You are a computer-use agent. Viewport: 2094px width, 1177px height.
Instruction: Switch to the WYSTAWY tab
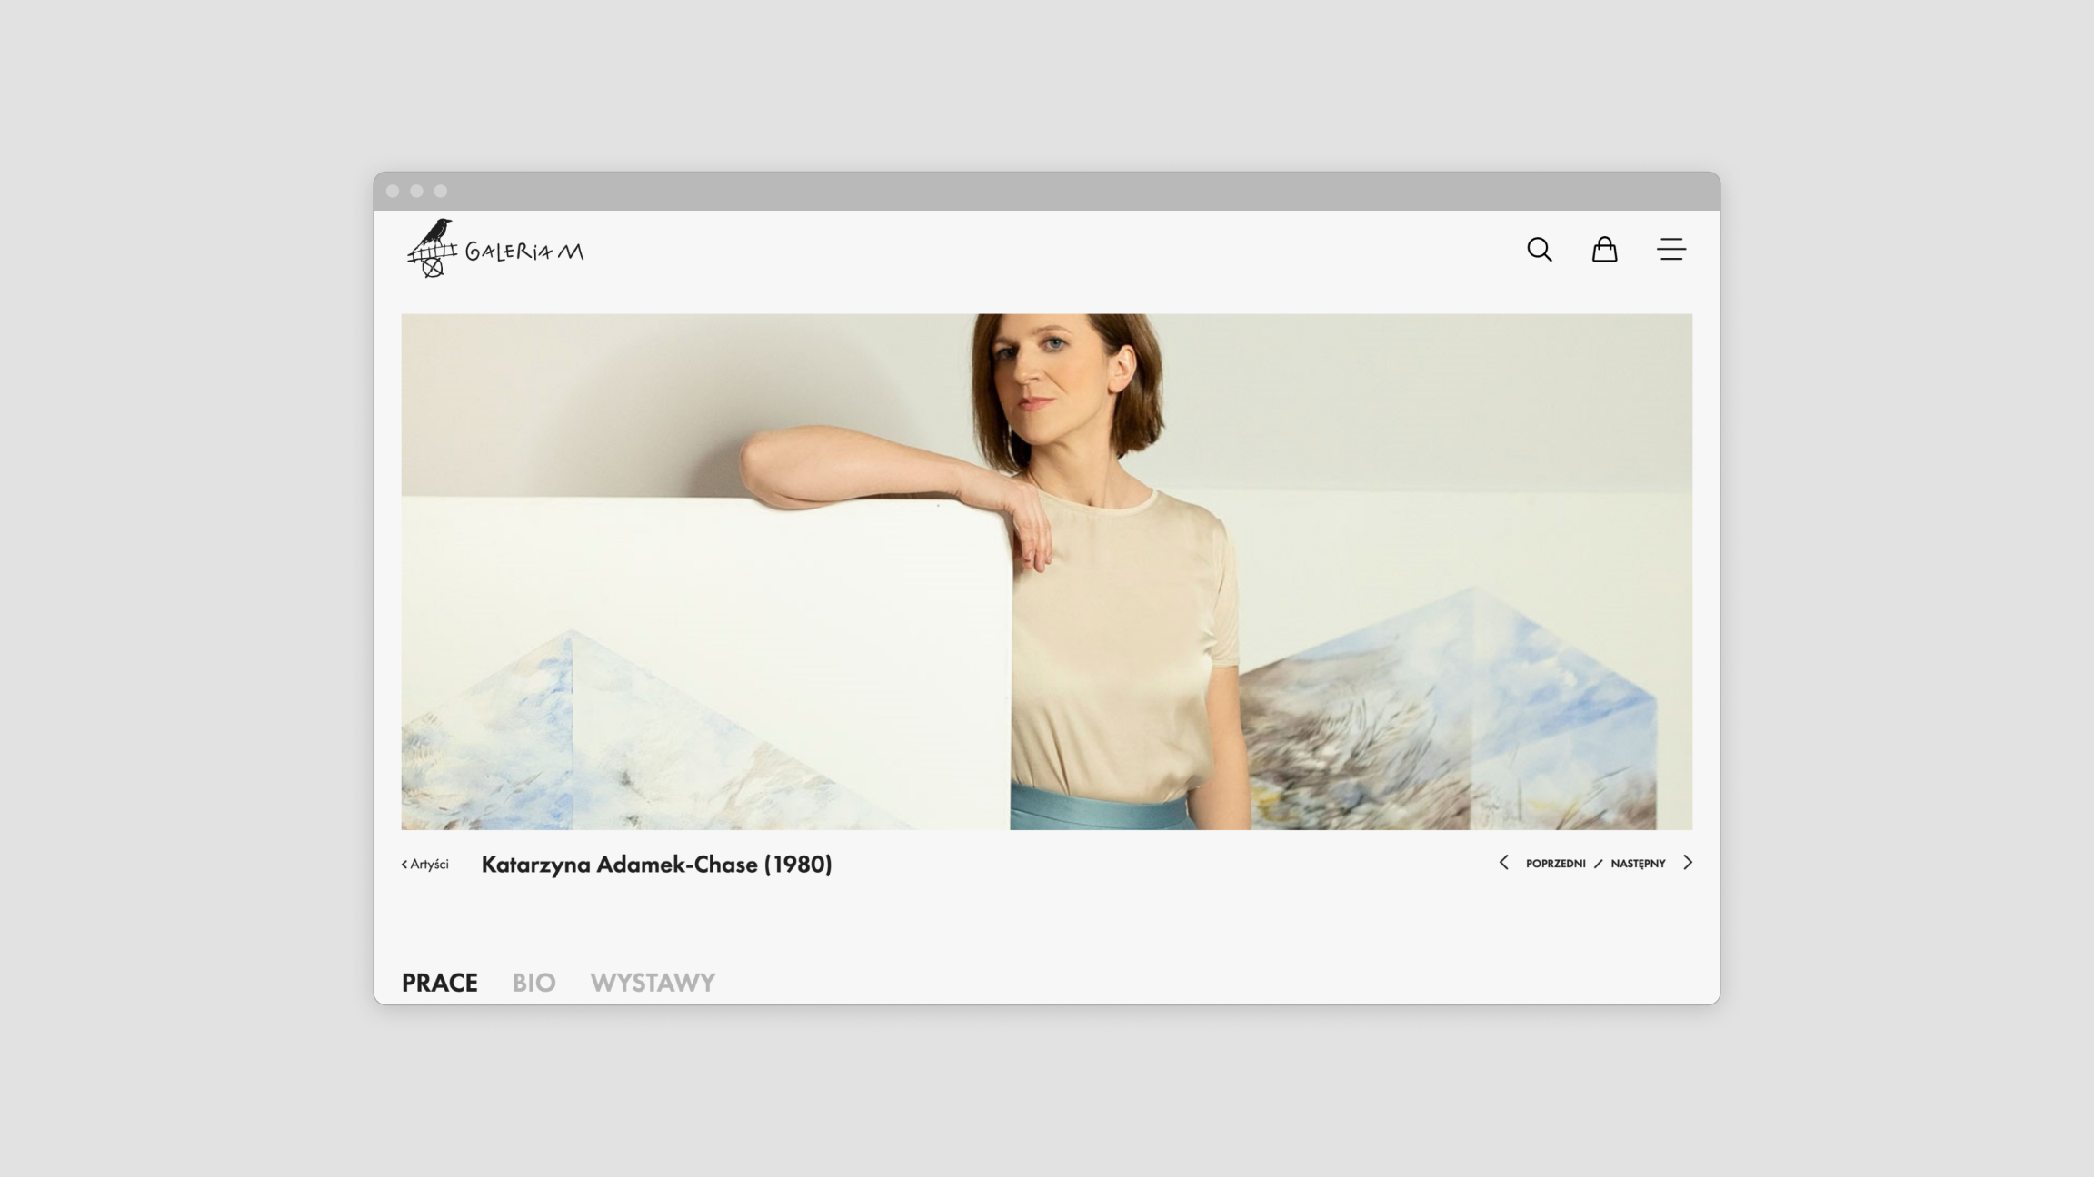653,983
